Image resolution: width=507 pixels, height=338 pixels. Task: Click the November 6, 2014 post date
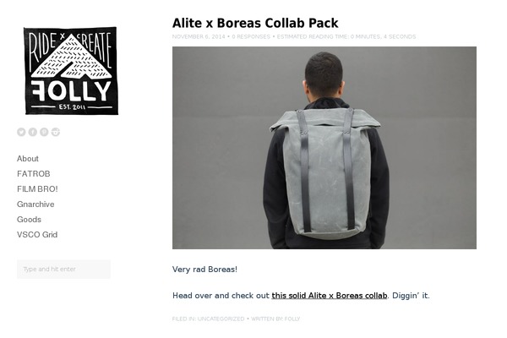pyautogui.click(x=199, y=36)
